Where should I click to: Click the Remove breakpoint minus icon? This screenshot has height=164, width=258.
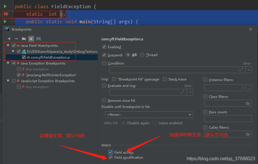pyautogui.click(x=17, y=39)
